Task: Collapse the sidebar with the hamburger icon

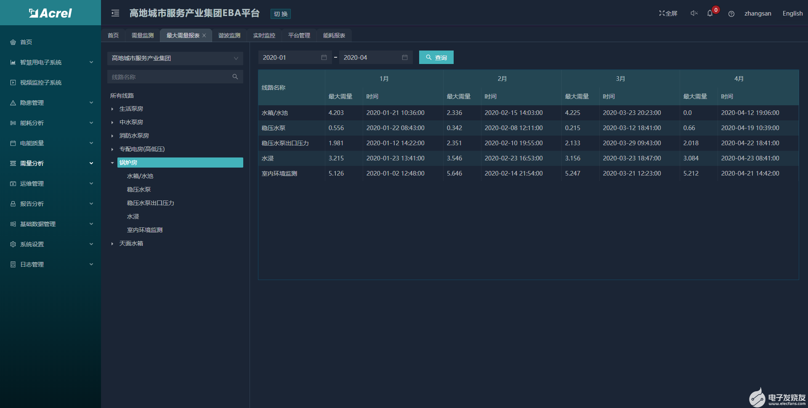Action: (x=115, y=13)
